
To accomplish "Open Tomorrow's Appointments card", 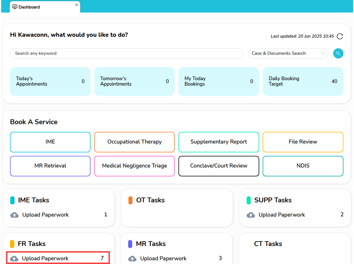I will point(134,82).
